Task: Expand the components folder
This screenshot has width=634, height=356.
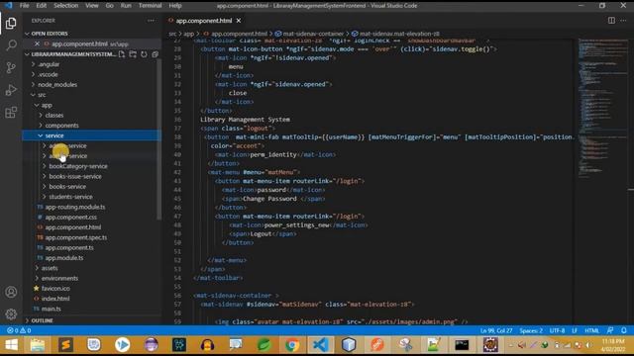Action: pyautogui.click(x=61, y=126)
